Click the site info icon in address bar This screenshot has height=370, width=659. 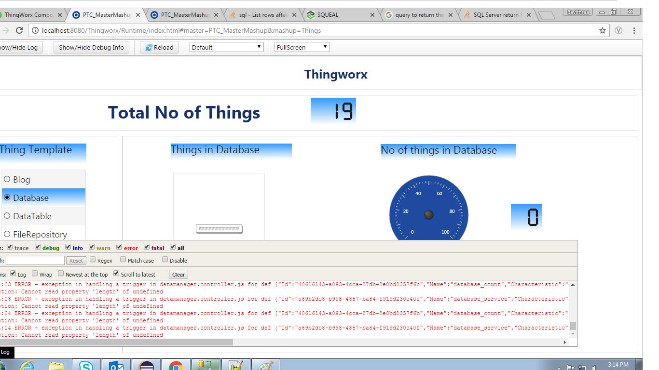pos(35,30)
